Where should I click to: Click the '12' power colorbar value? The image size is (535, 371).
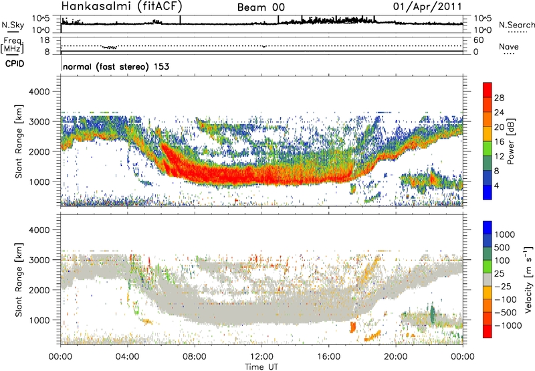click(x=499, y=157)
